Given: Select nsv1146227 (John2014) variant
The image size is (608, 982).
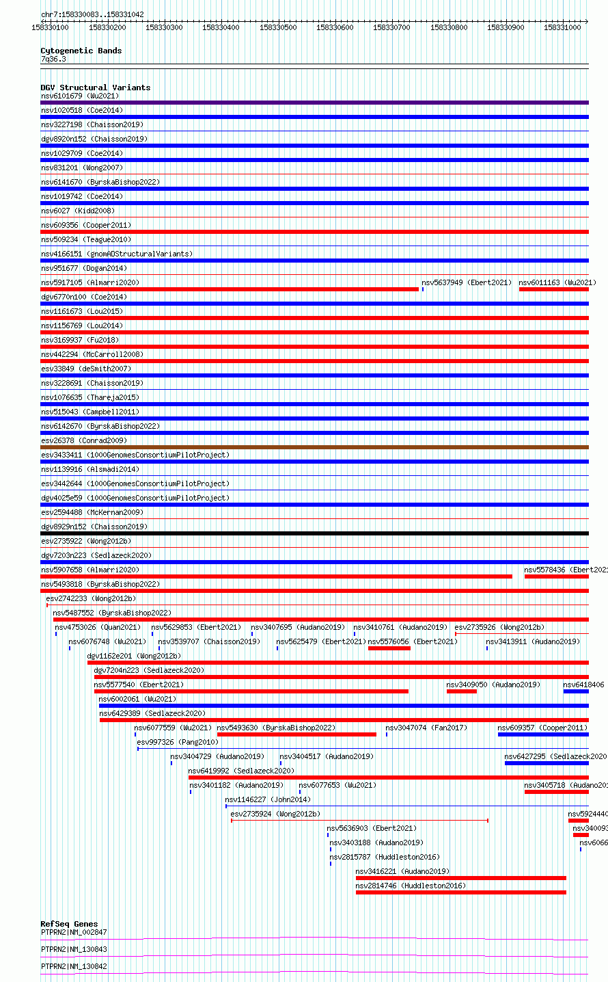Looking at the screenshot, I should (268, 799).
